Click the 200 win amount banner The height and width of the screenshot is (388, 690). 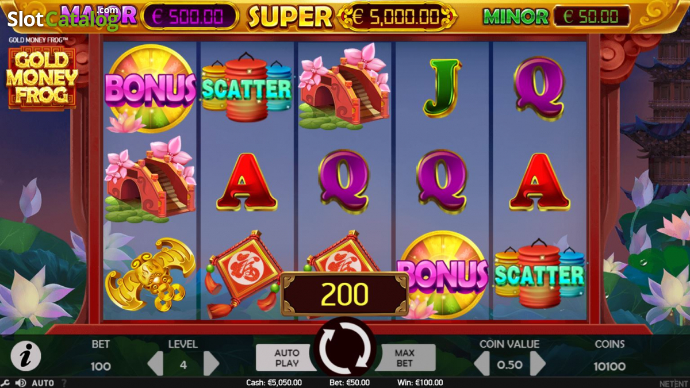(x=344, y=294)
